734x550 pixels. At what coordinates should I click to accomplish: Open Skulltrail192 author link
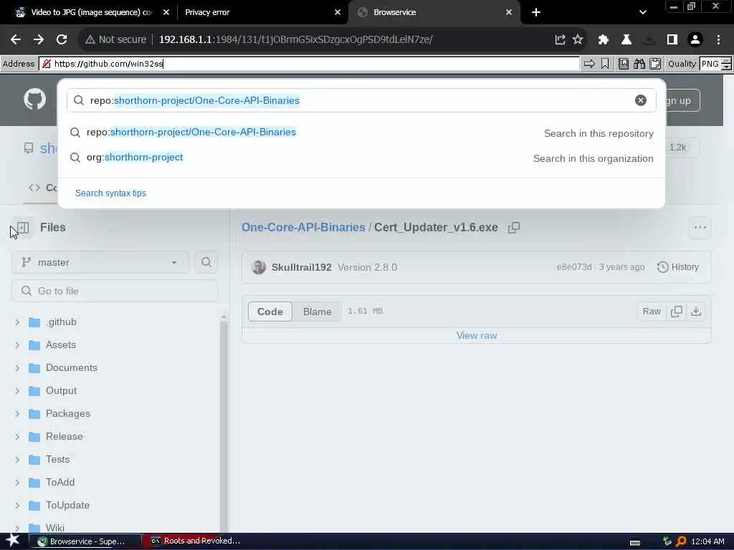click(302, 267)
